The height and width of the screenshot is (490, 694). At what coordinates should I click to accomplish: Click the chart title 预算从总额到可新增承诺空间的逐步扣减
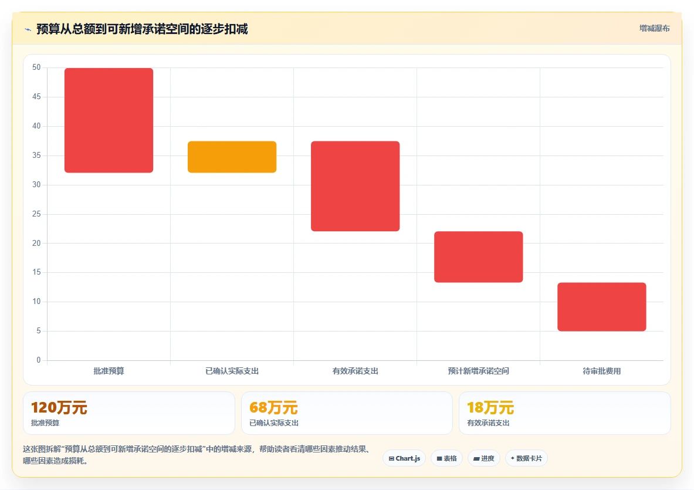point(142,29)
